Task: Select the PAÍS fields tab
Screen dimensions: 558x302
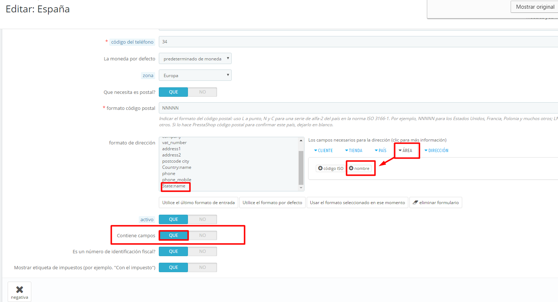Action: (x=380, y=150)
